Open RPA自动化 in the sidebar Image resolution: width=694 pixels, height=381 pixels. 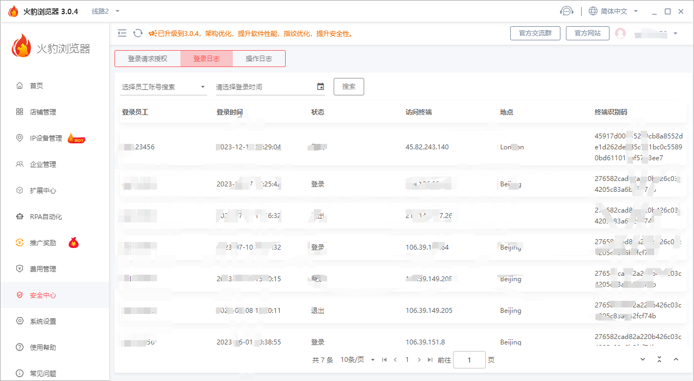[46, 217]
